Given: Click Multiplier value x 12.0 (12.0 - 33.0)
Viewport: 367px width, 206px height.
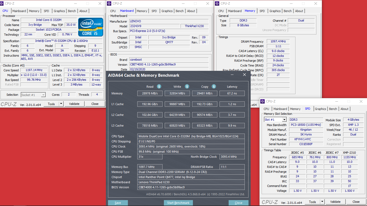Looking at the screenshot, I should 34,75.
